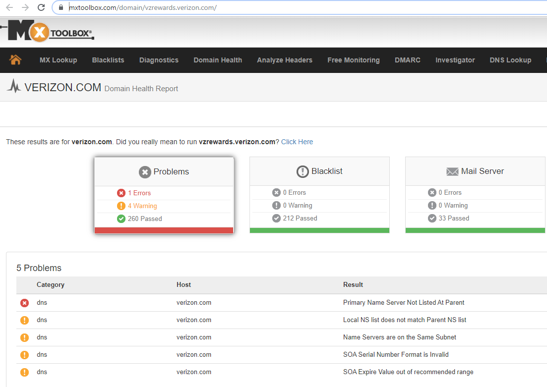The image size is (547, 387).
Task: Follow the Click Here link
Action: click(297, 142)
